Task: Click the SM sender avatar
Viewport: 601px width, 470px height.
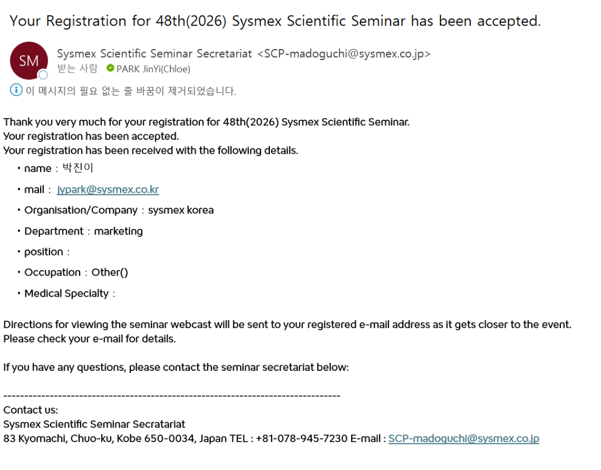Action: tap(28, 60)
